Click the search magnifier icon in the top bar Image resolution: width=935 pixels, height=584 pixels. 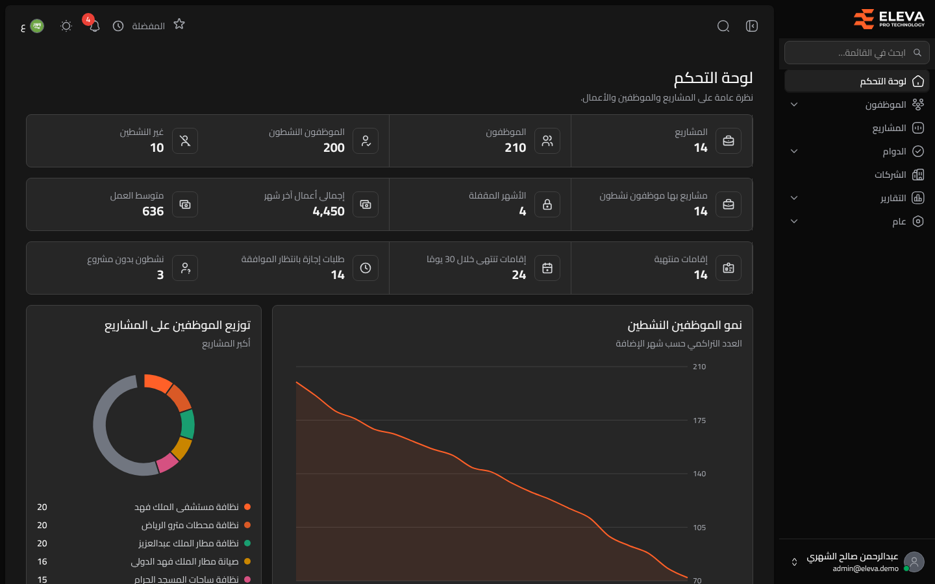coord(723,26)
